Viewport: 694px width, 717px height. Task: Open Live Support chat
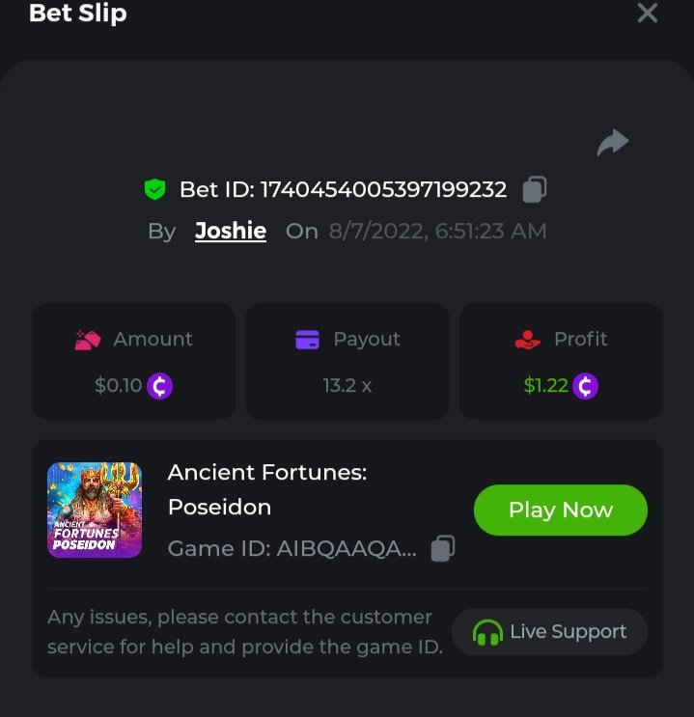pyautogui.click(x=549, y=632)
